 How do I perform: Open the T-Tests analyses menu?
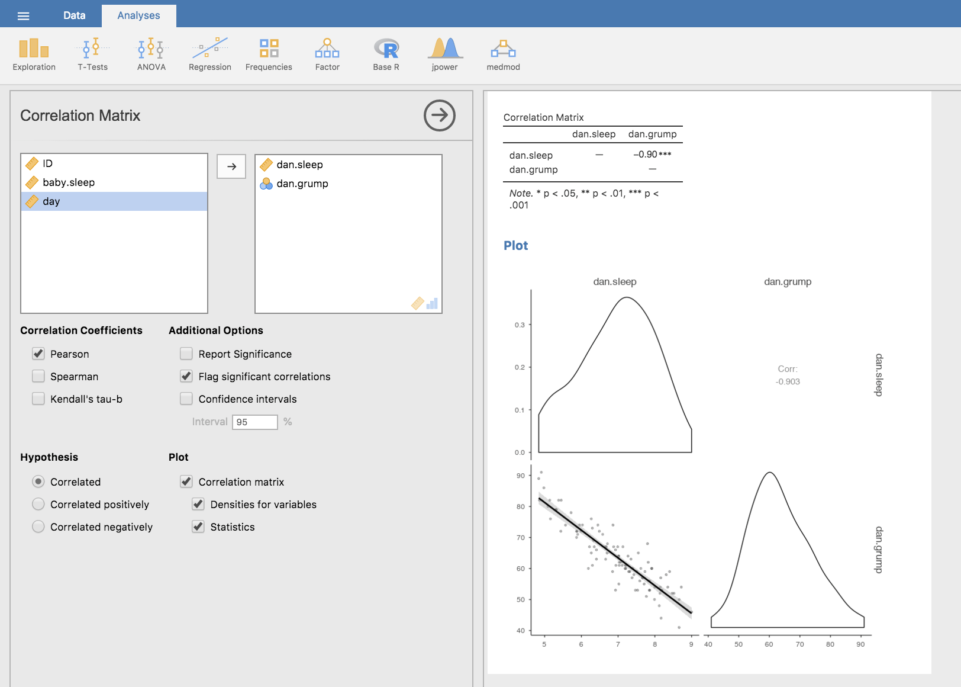pos(93,54)
